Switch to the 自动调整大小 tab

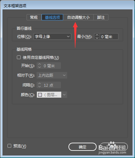point(78,17)
